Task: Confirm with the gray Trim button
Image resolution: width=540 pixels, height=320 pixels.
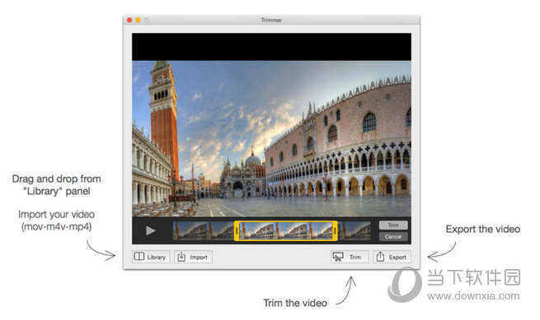Action: (x=393, y=225)
